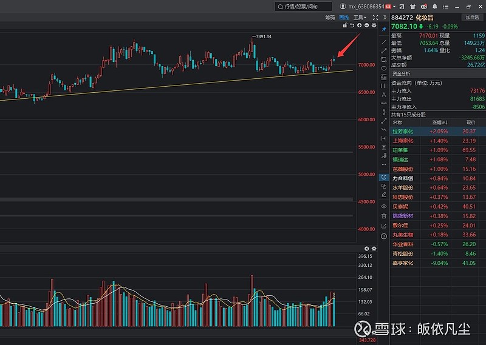Toggle the chart lock icon
Viewport: 486px width, 345px height.
[x=345, y=25]
